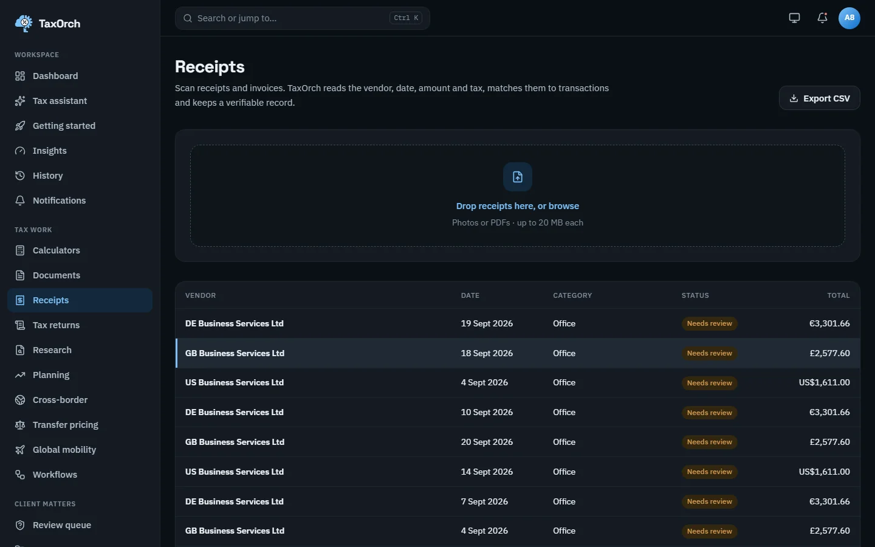Click the Insights gauge icon

coord(20,151)
